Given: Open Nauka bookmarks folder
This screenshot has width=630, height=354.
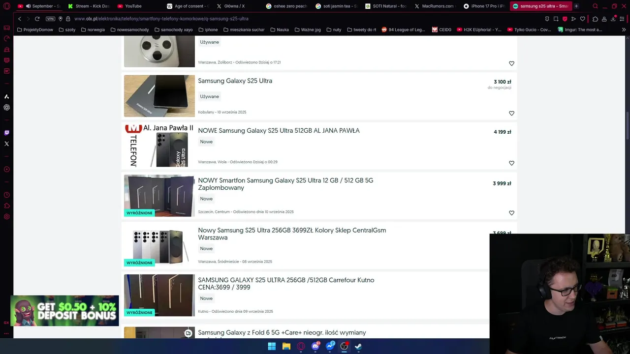Looking at the screenshot, I should (279, 29).
